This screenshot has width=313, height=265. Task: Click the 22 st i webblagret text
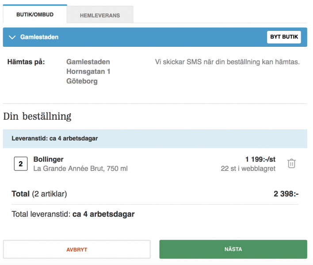point(248,168)
